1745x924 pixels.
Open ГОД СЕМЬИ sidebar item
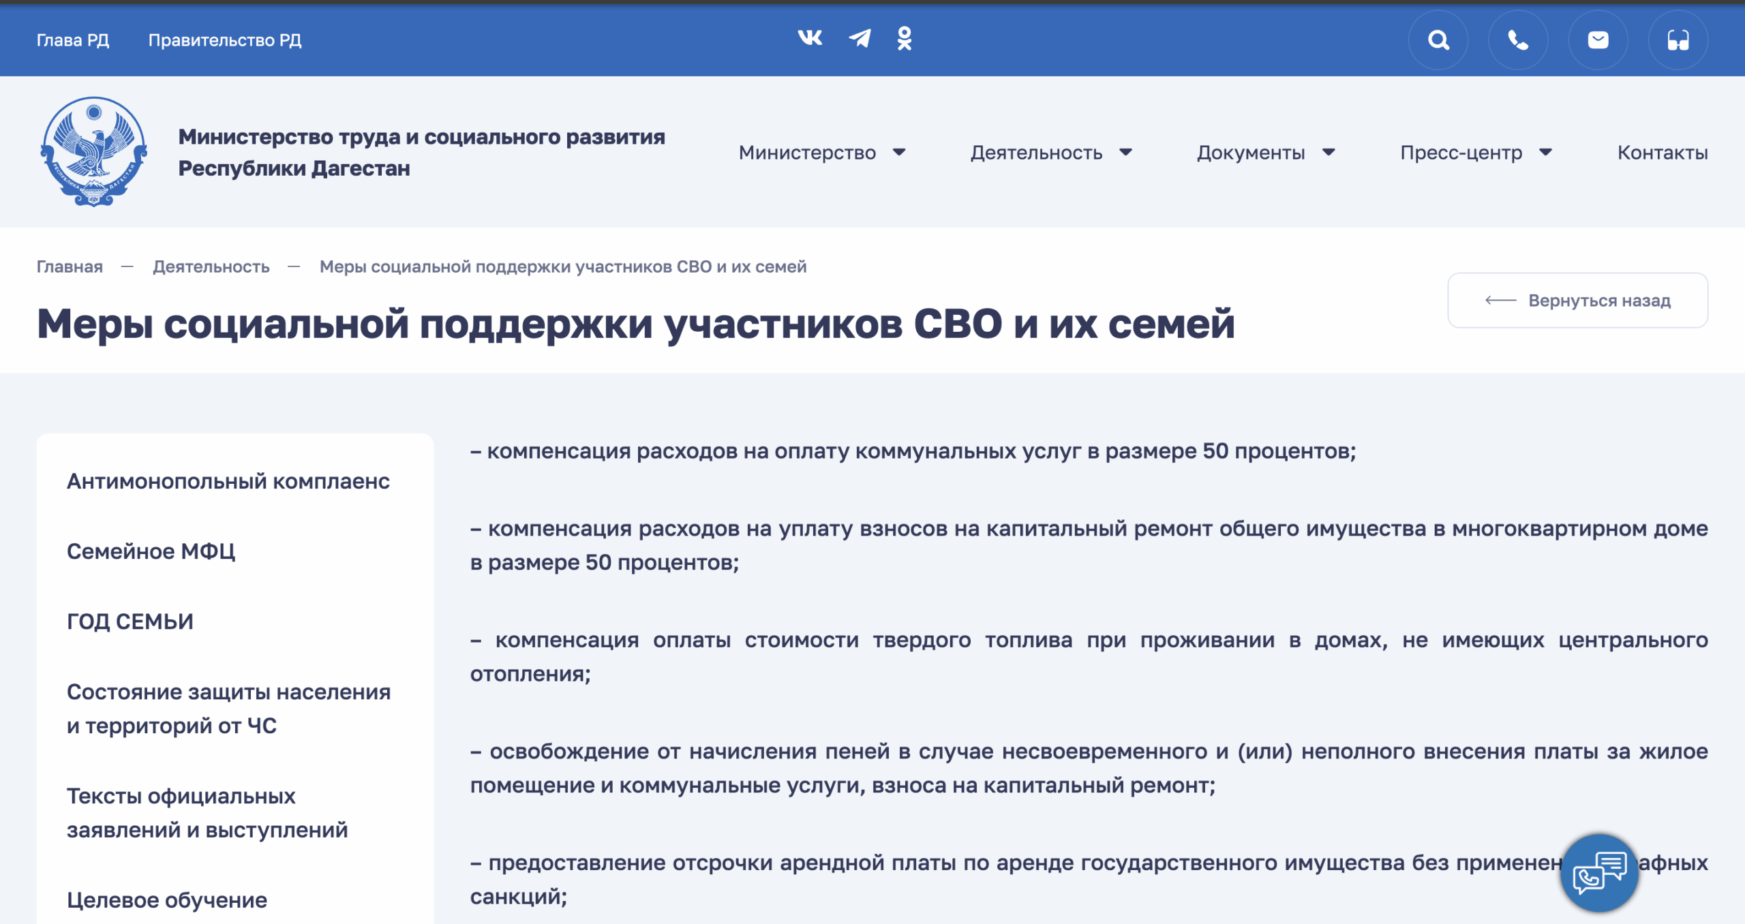pos(130,621)
